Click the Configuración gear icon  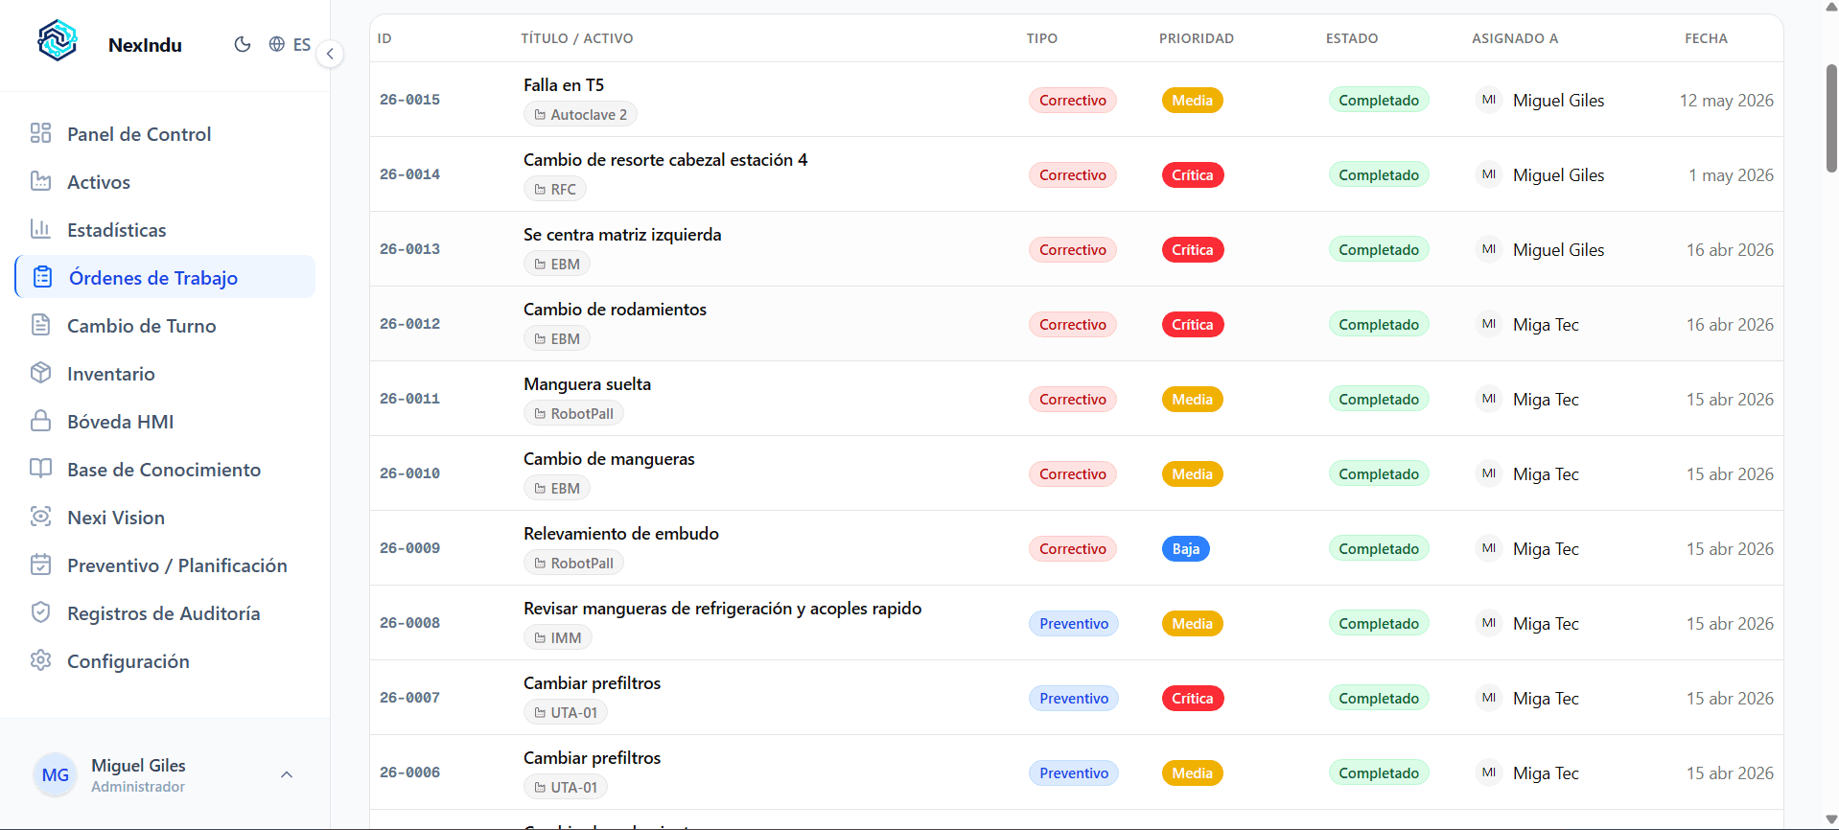click(x=40, y=660)
